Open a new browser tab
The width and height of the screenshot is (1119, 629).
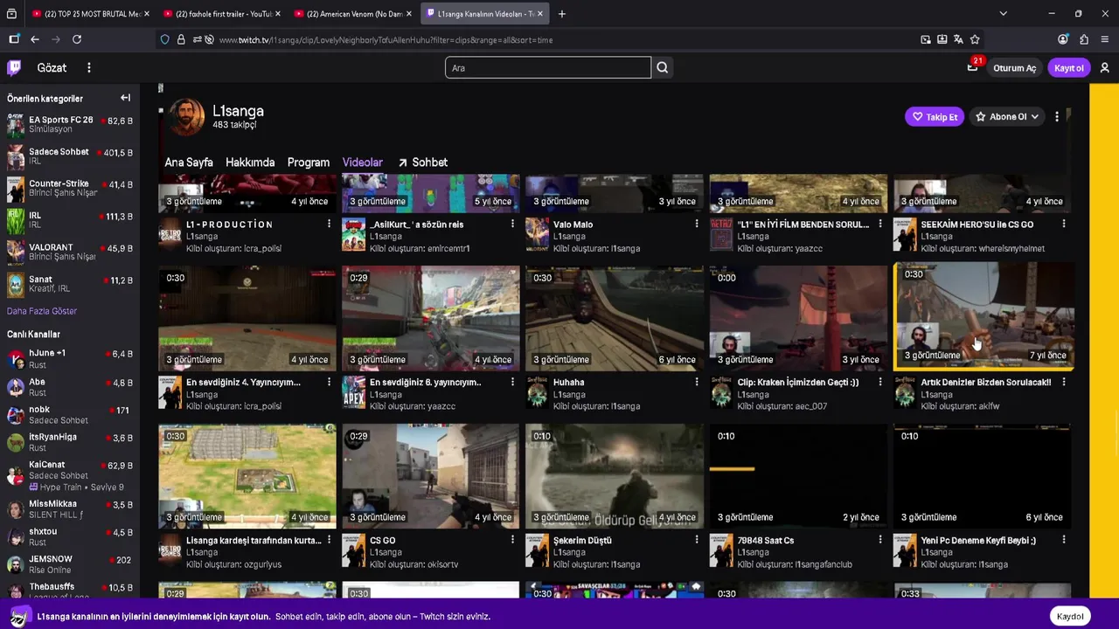point(561,14)
